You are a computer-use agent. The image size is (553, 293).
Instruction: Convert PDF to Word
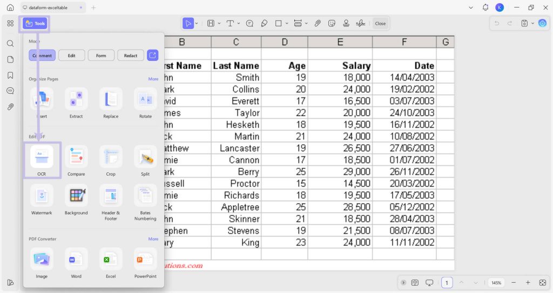tap(76, 263)
